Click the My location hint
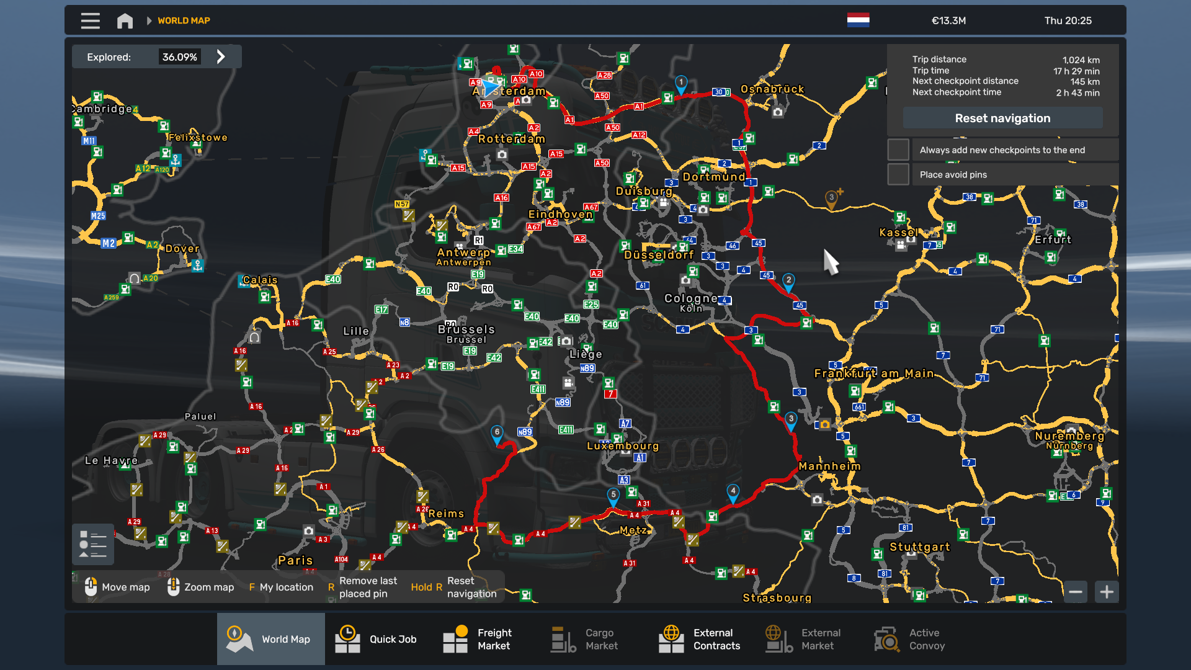The height and width of the screenshot is (670, 1191). [281, 587]
